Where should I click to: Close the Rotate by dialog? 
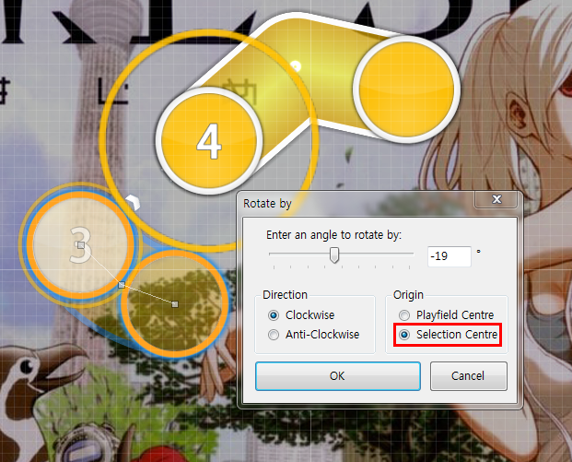pyautogui.click(x=496, y=199)
